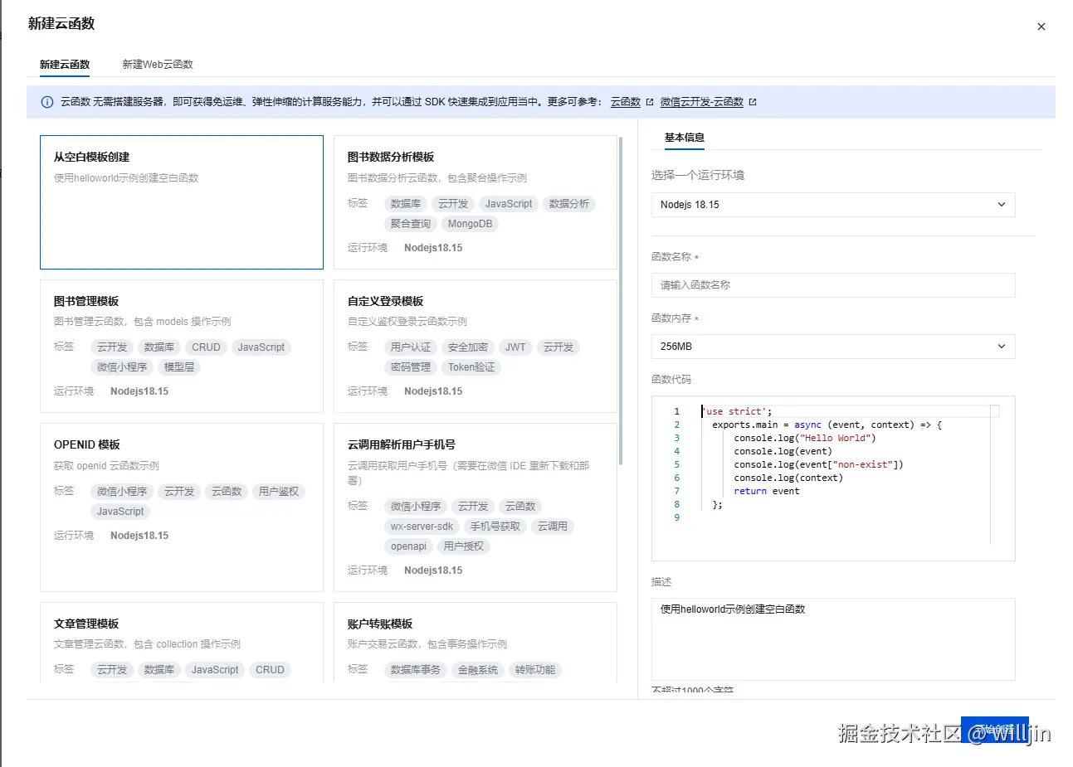Click the info icon in the blue banner

click(47, 102)
